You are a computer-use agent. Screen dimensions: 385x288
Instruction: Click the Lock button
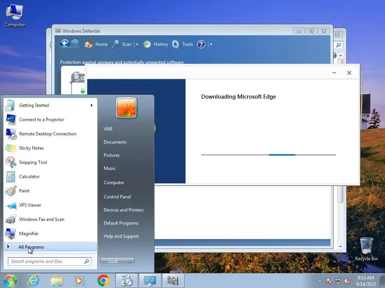click(113, 261)
